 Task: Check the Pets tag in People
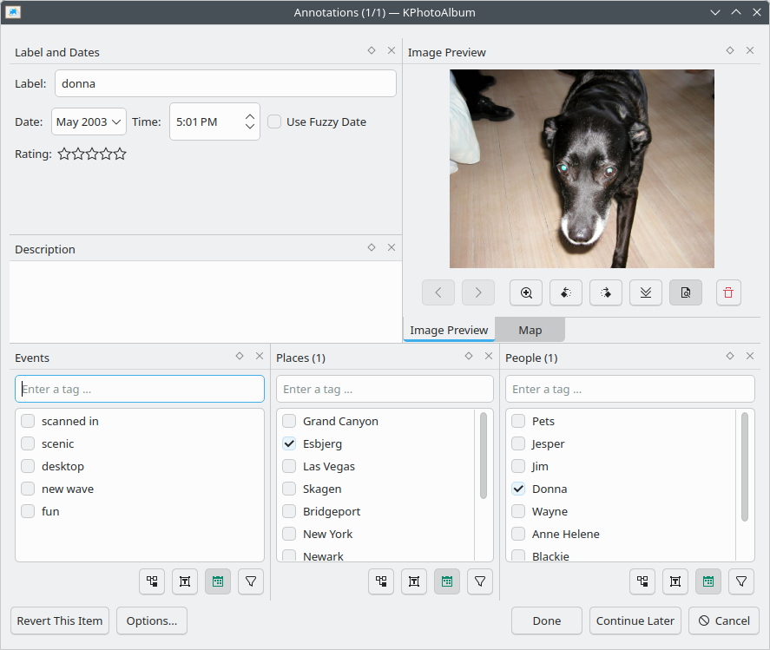pyautogui.click(x=518, y=421)
